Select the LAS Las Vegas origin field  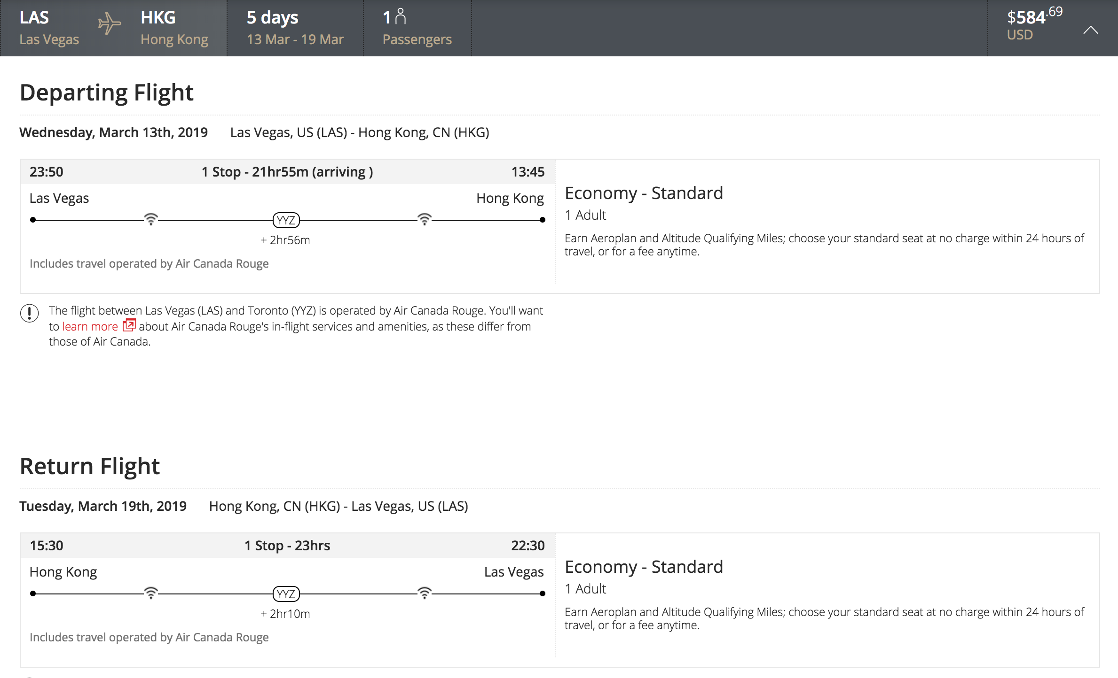(49, 28)
